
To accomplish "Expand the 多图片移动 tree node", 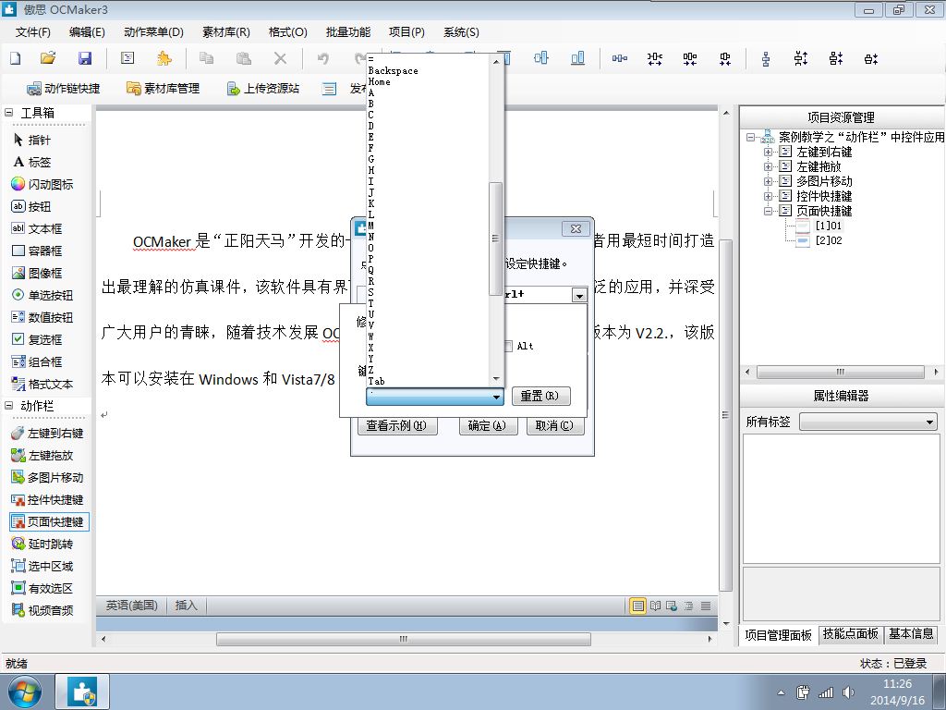I will 768,181.
